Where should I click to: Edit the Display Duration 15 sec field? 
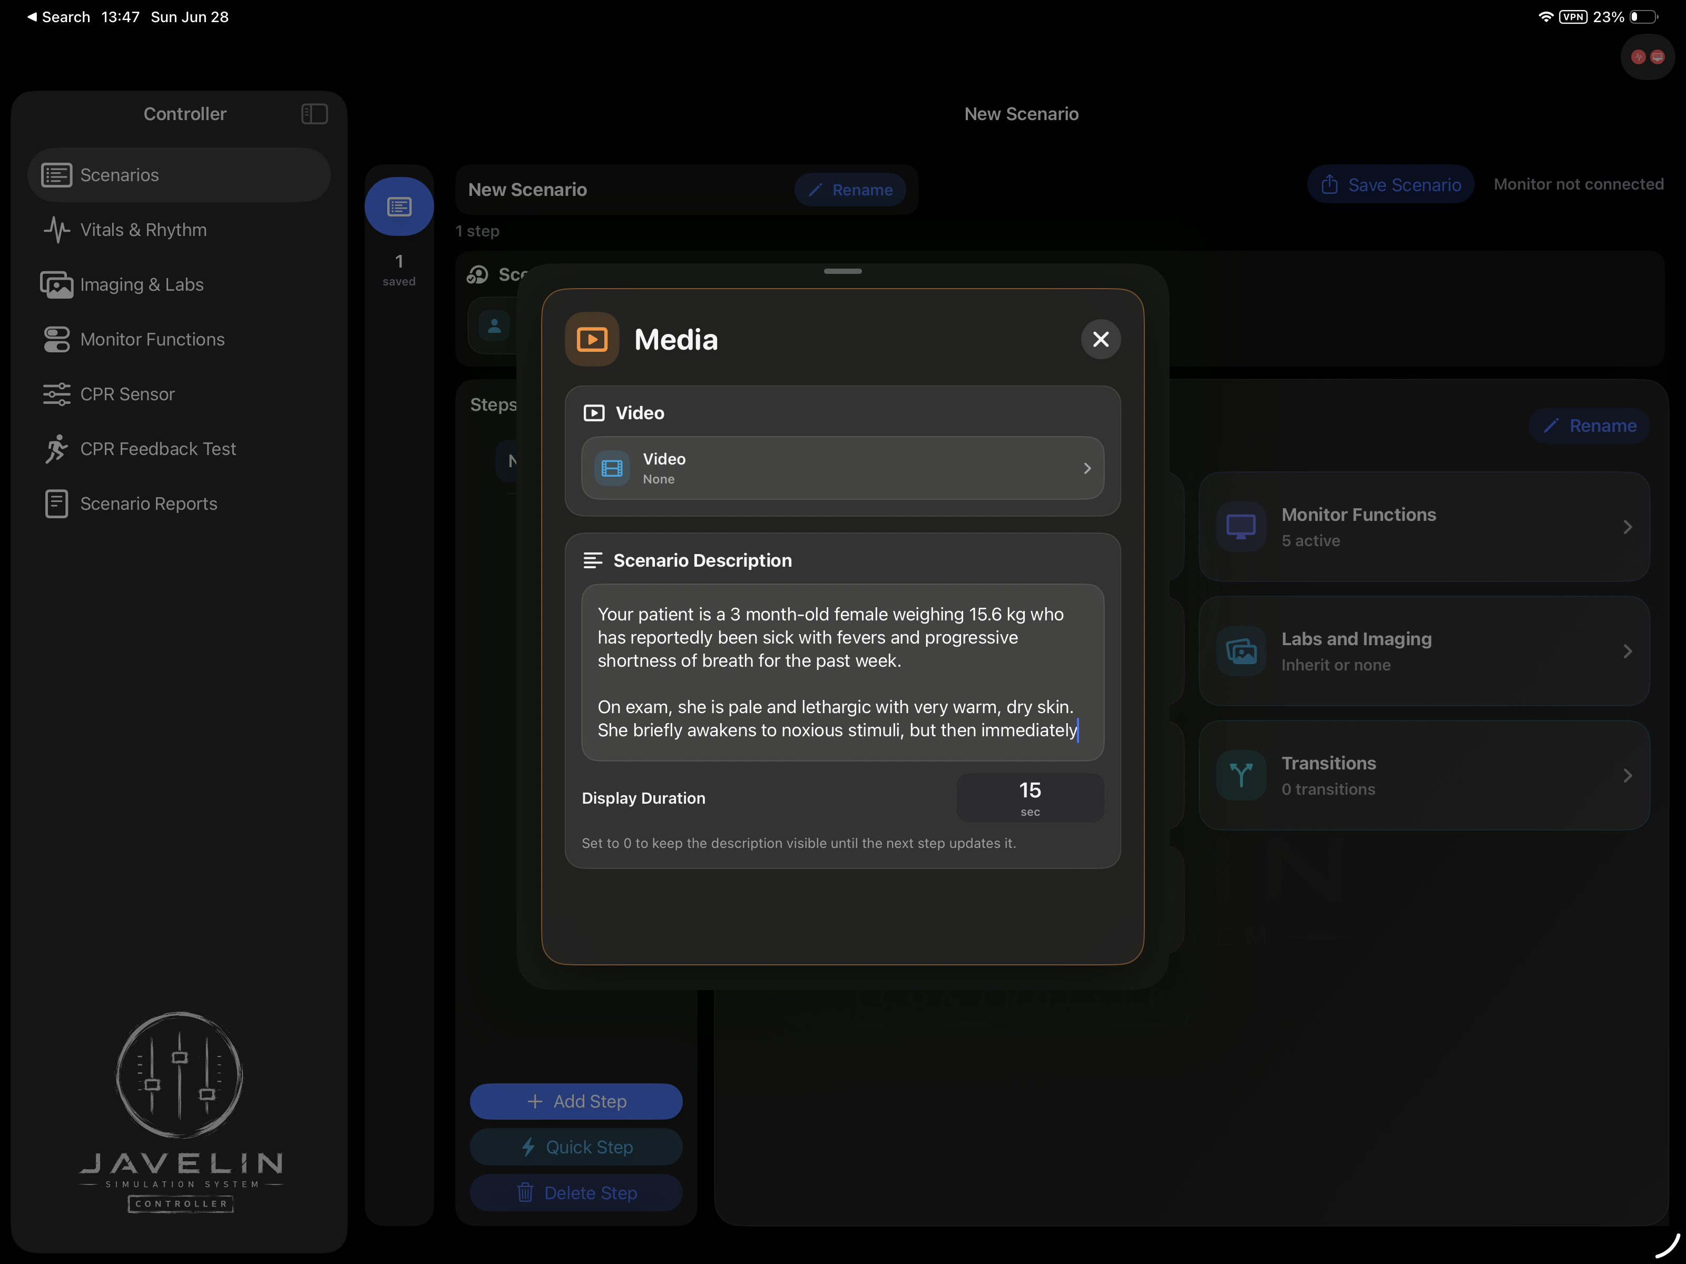(1030, 798)
